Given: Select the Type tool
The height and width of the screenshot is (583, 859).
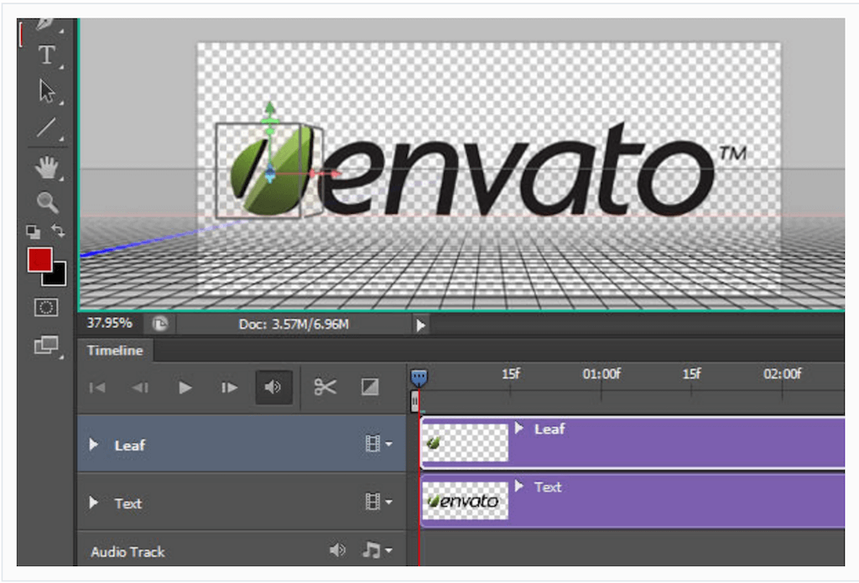Looking at the screenshot, I should pos(46,55).
